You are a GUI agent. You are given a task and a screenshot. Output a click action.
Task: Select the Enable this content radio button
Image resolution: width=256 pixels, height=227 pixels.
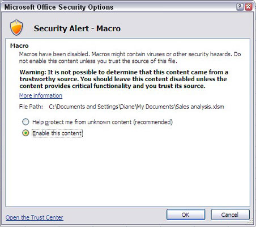(x=25, y=133)
